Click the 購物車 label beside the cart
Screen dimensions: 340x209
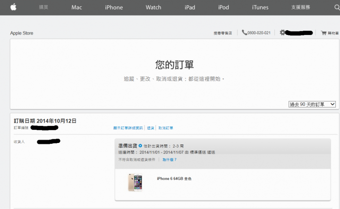click(333, 33)
